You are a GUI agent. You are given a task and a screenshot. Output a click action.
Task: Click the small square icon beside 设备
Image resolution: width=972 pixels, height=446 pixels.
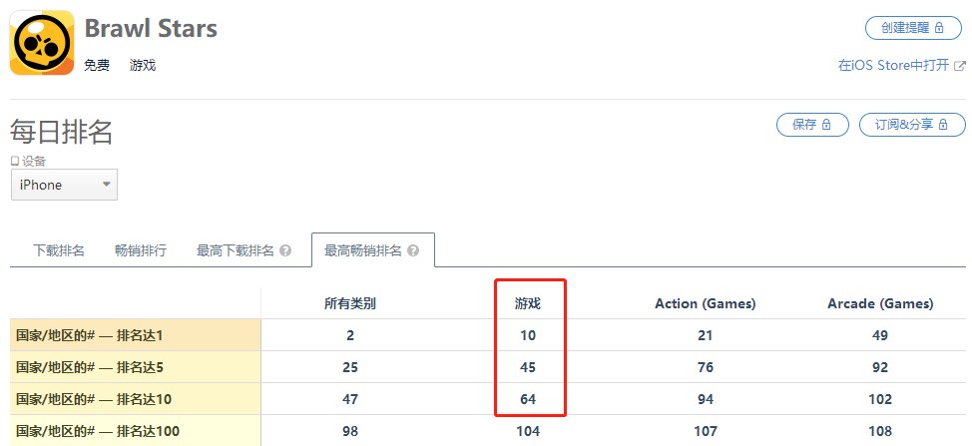(x=15, y=161)
